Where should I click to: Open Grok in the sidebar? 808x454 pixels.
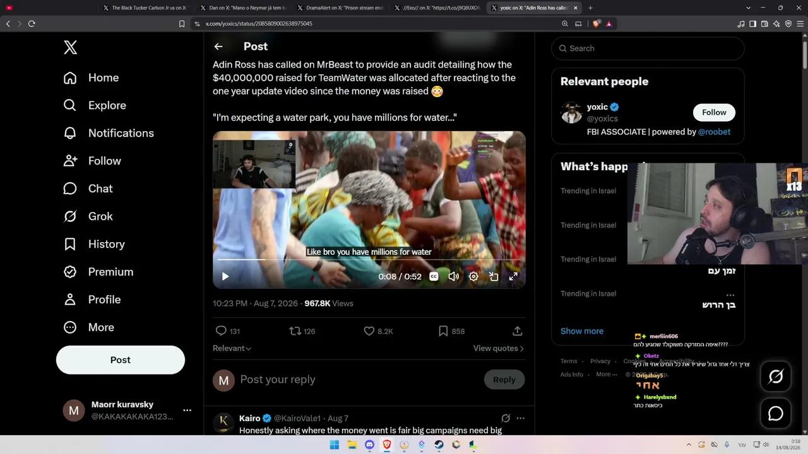click(x=88, y=216)
